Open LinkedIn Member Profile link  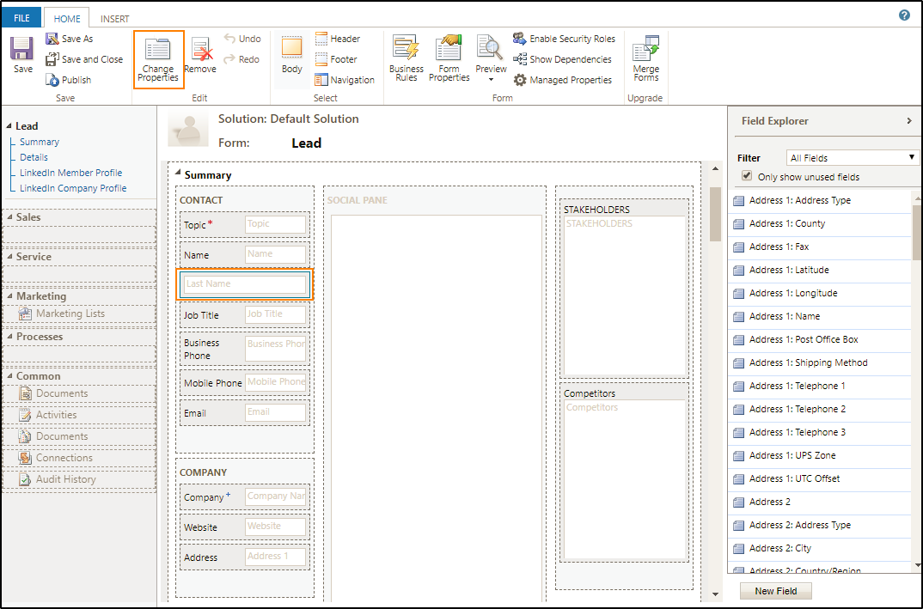click(71, 173)
